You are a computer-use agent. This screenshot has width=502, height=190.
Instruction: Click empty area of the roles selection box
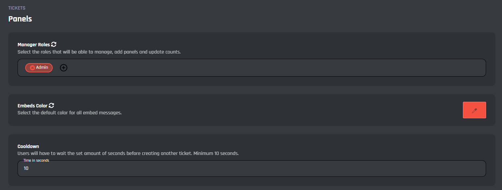[x=265, y=68]
